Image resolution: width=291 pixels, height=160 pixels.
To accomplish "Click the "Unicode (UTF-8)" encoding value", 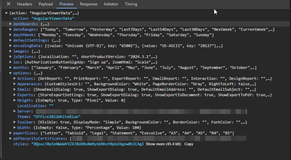I will point(84,46).
